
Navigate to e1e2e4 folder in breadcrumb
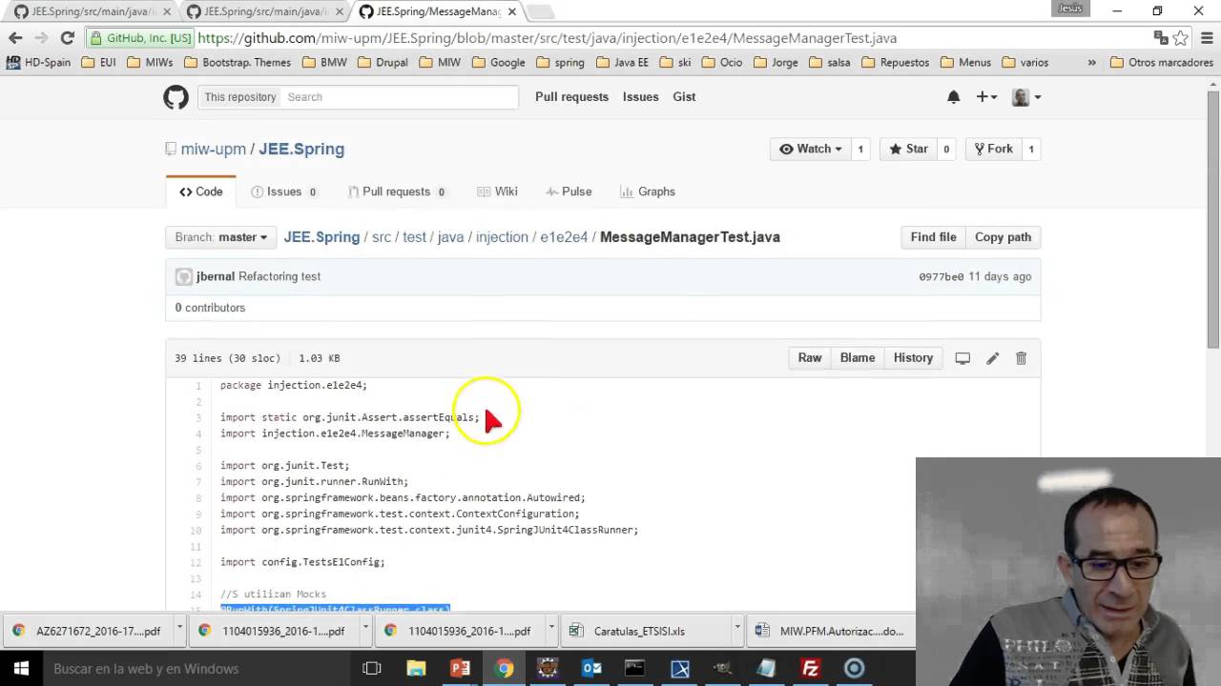[564, 237]
